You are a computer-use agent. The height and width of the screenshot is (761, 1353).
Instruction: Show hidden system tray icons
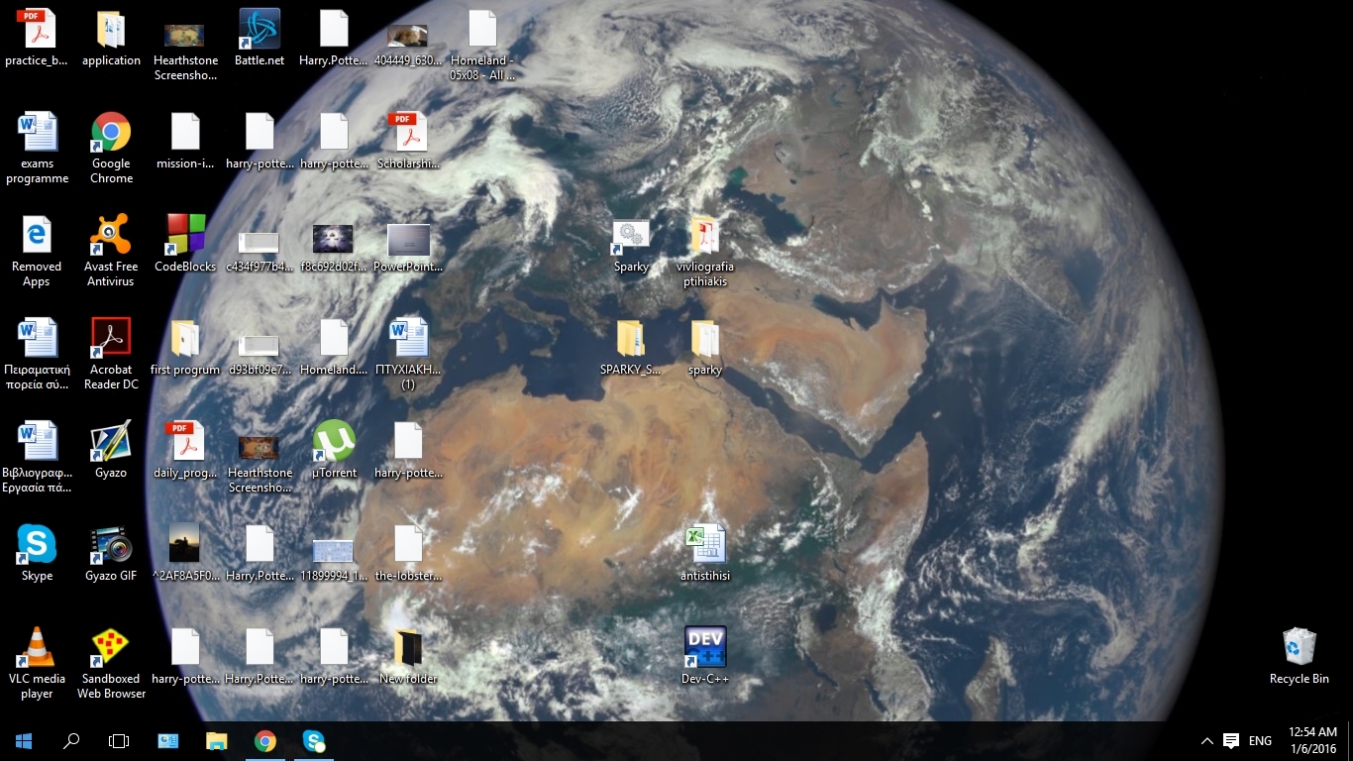pos(1206,741)
